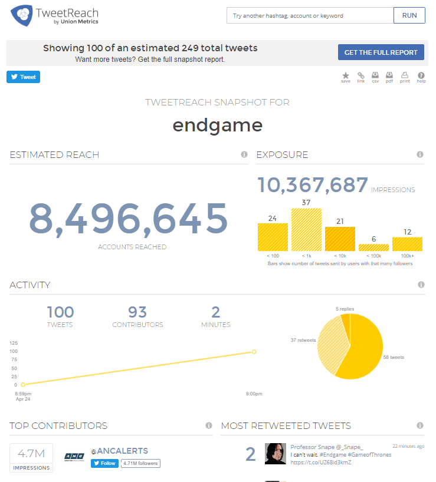Click the 4.7M Impressions box
Viewport: 436px width, 482px height.
click(x=31, y=458)
